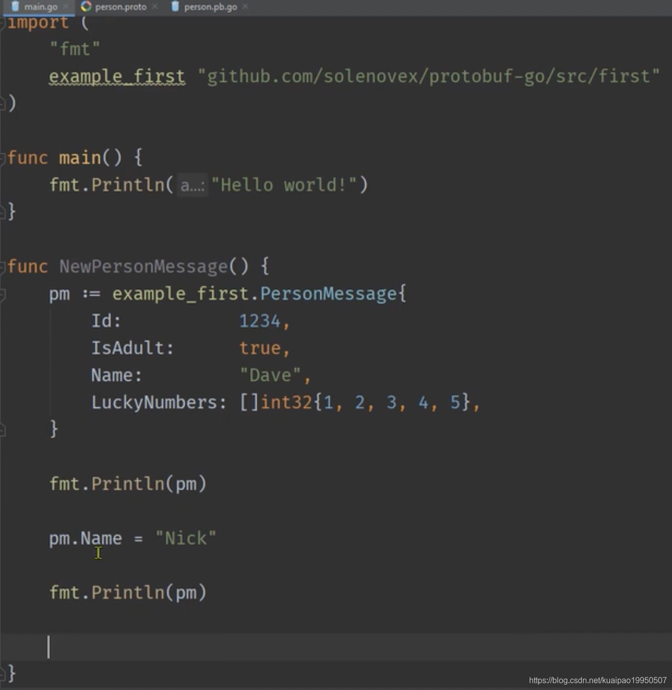This screenshot has height=690, width=672.
Task: Collapse the import block fold marker
Action: [x=3, y=22]
